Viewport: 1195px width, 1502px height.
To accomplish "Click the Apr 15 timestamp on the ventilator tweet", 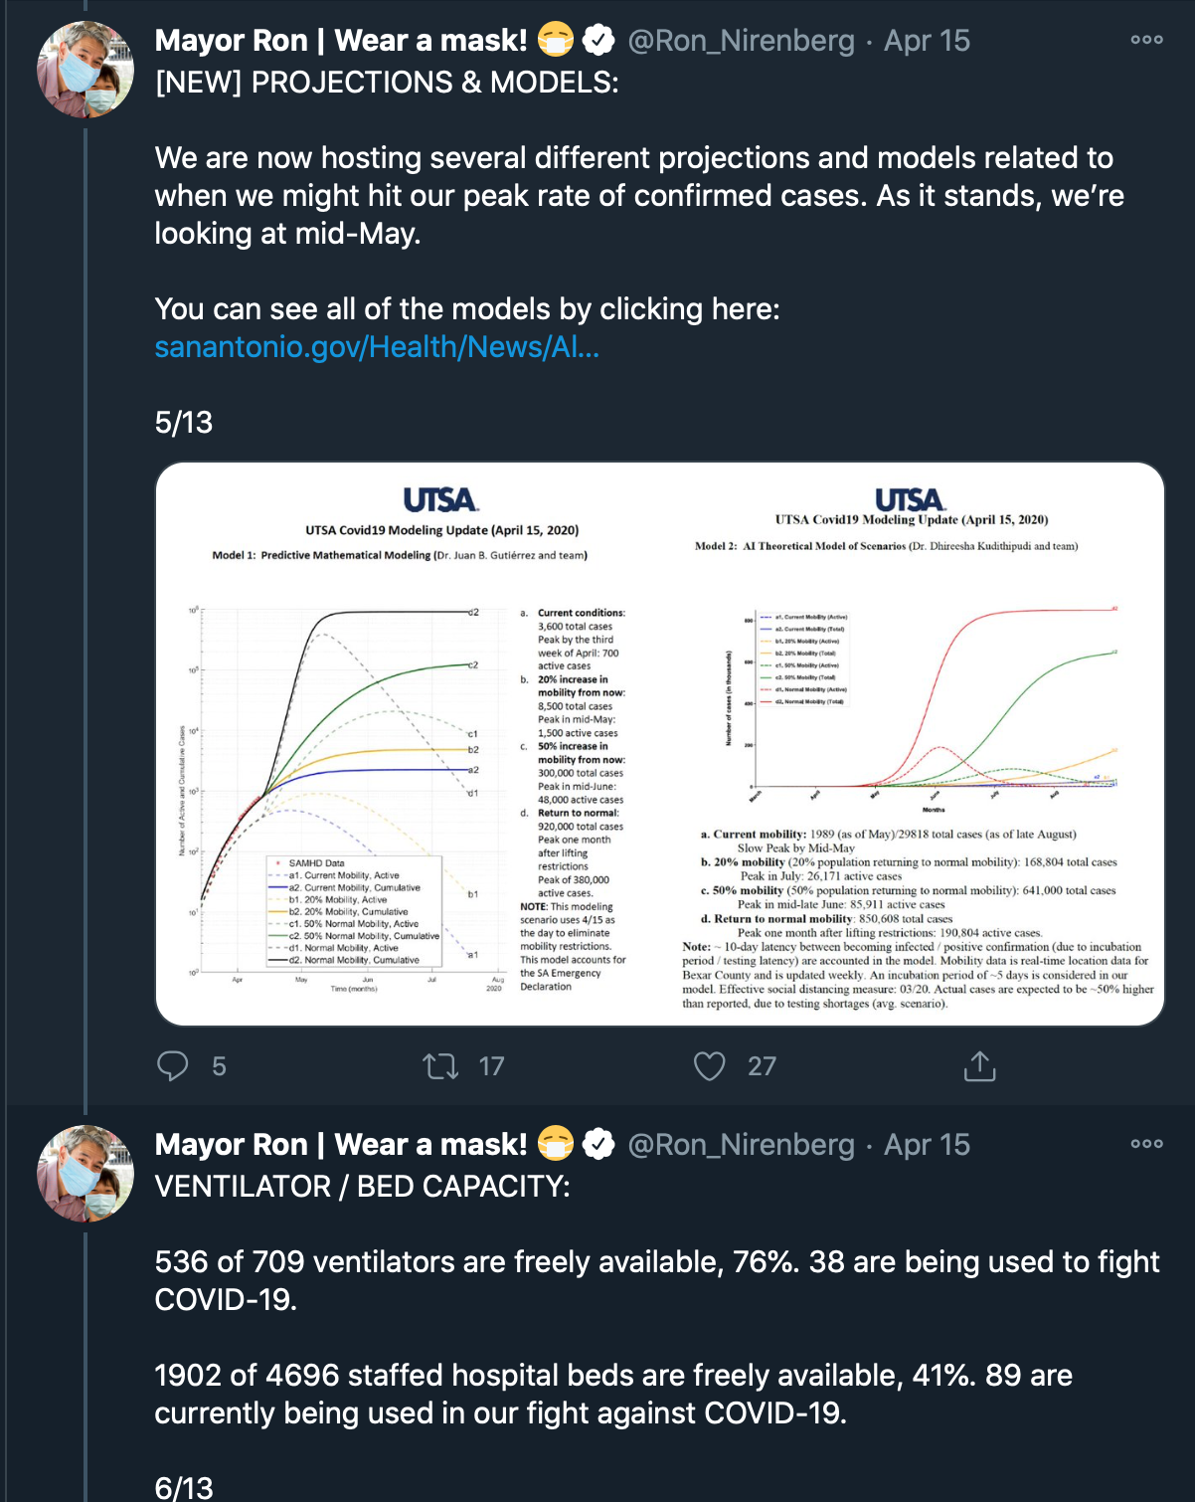I will pos(927,1145).
